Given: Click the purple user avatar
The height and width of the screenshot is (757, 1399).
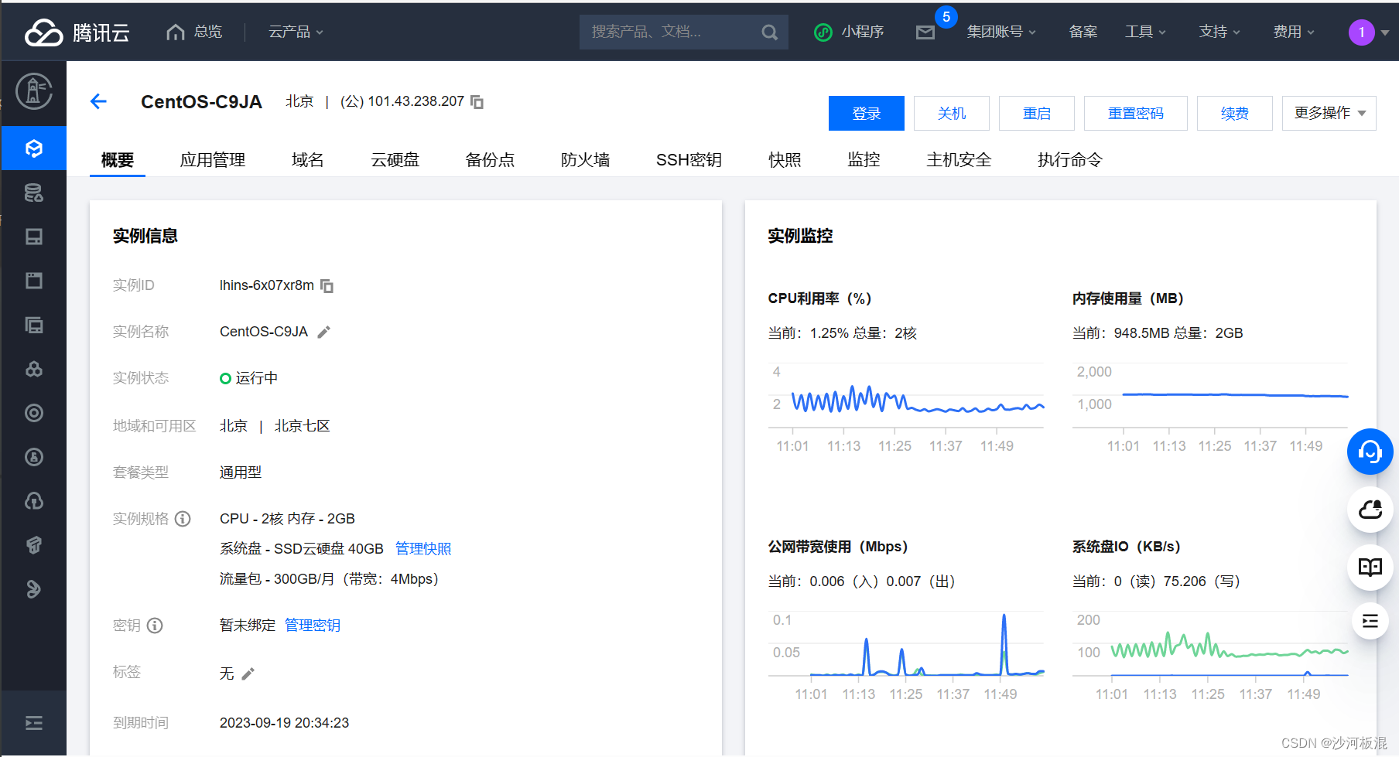Looking at the screenshot, I should [x=1362, y=32].
